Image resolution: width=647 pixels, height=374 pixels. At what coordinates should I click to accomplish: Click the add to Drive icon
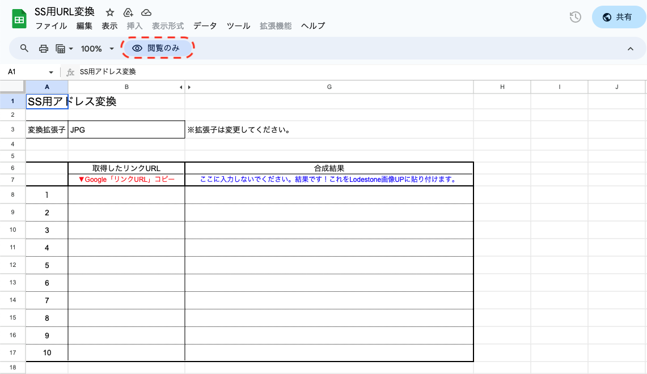click(x=128, y=12)
